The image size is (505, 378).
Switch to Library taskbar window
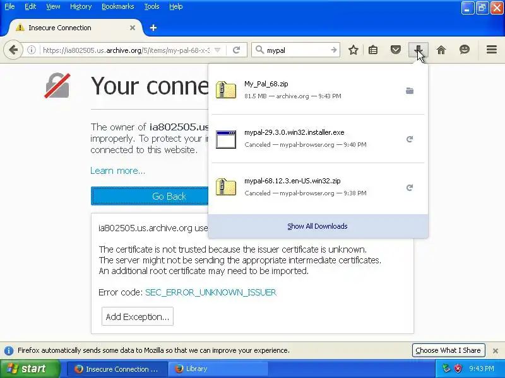(x=218, y=369)
